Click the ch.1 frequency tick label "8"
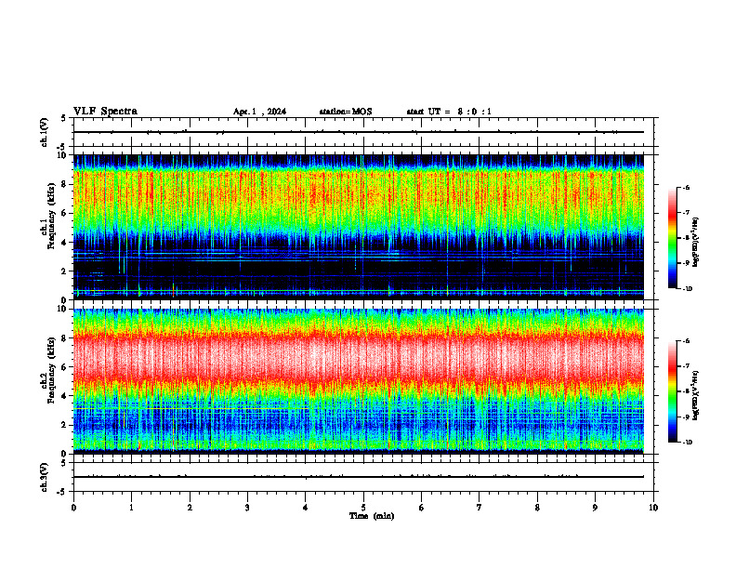This screenshot has width=736, height=569. pos(64,184)
